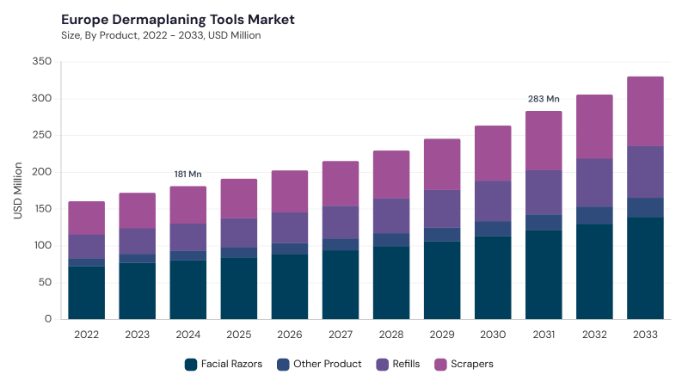Select the 2029 Other Product bar segment
Viewport: 688px width, 387px height.
coord(442,234)
